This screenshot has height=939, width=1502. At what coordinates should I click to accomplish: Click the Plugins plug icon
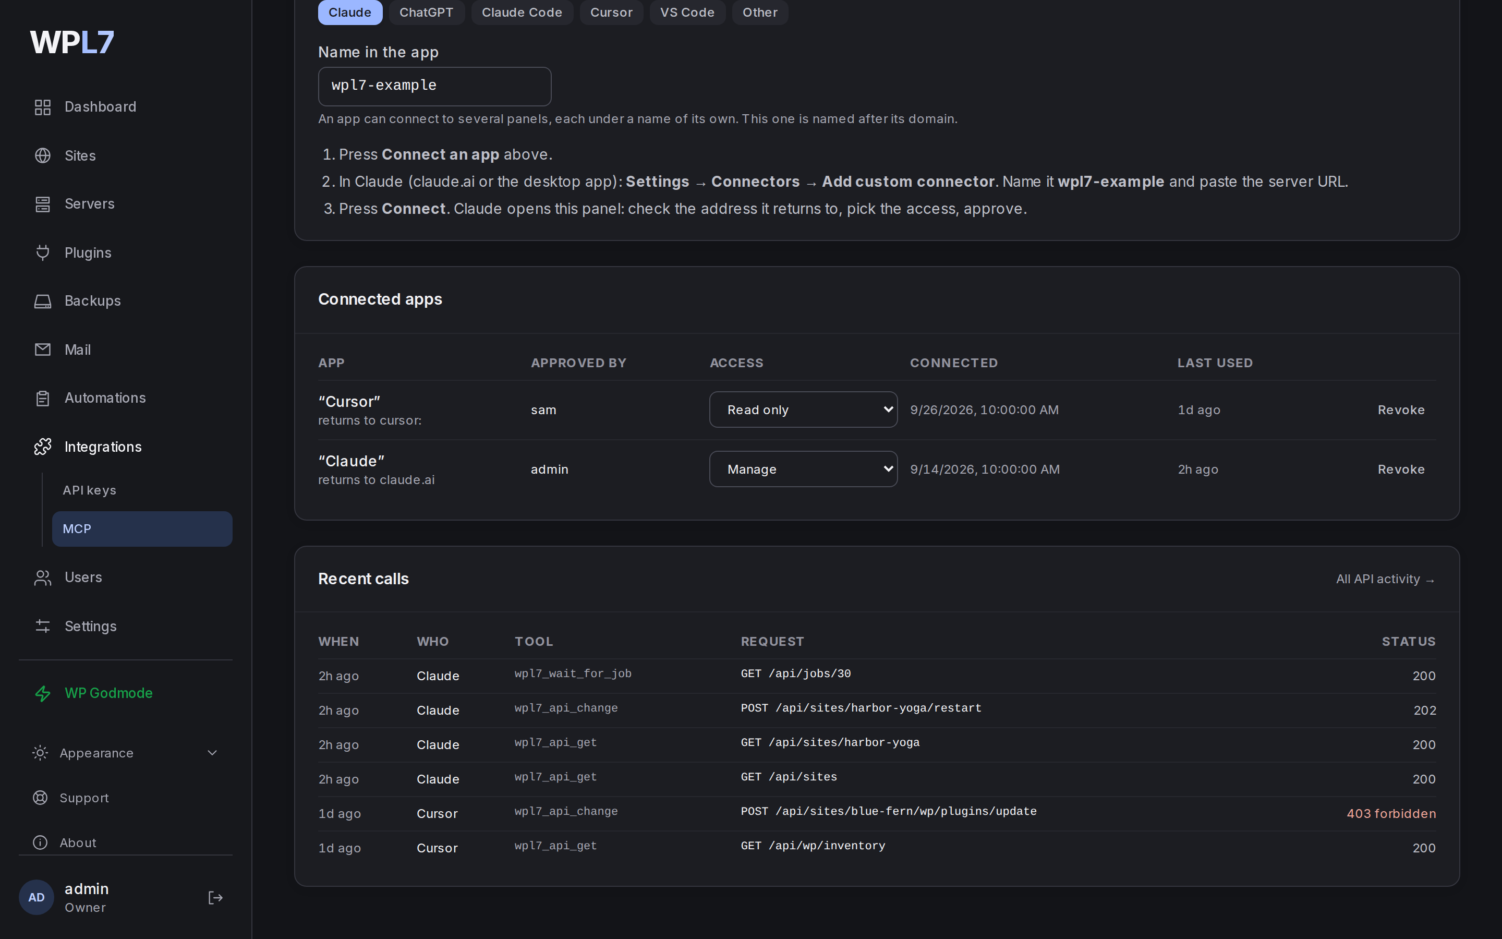click(x=42, y=253)
